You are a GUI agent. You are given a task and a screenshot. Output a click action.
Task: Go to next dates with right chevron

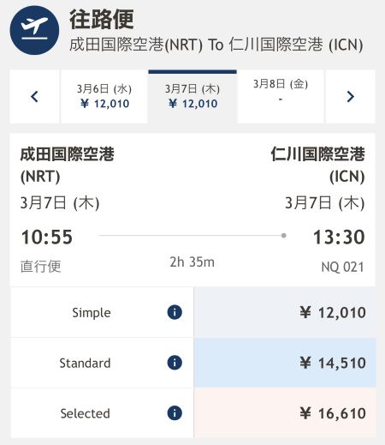pos(350,97)
